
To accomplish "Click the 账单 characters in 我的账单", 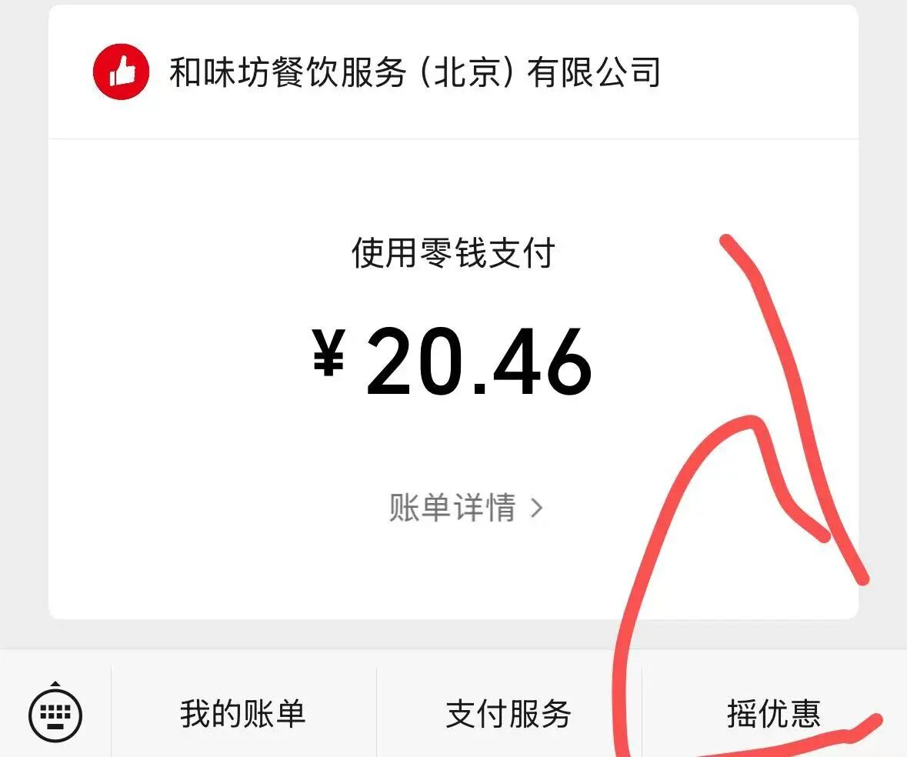I will 274,714.
